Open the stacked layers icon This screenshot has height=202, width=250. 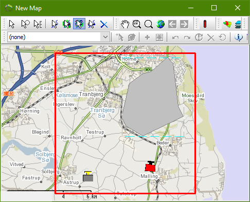[238, 24]
